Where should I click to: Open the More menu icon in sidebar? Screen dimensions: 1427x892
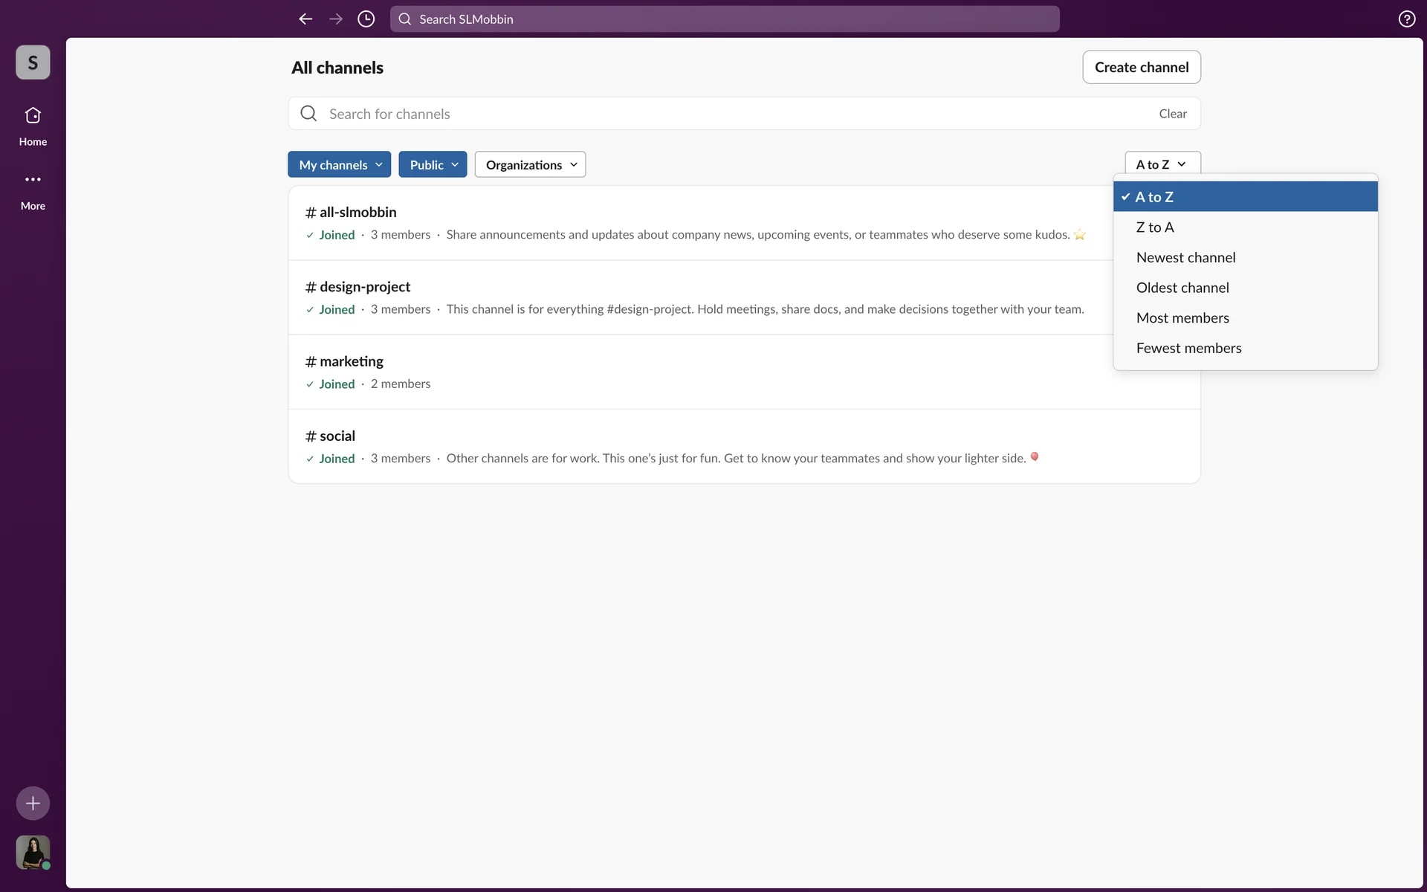tap(33, 180)
